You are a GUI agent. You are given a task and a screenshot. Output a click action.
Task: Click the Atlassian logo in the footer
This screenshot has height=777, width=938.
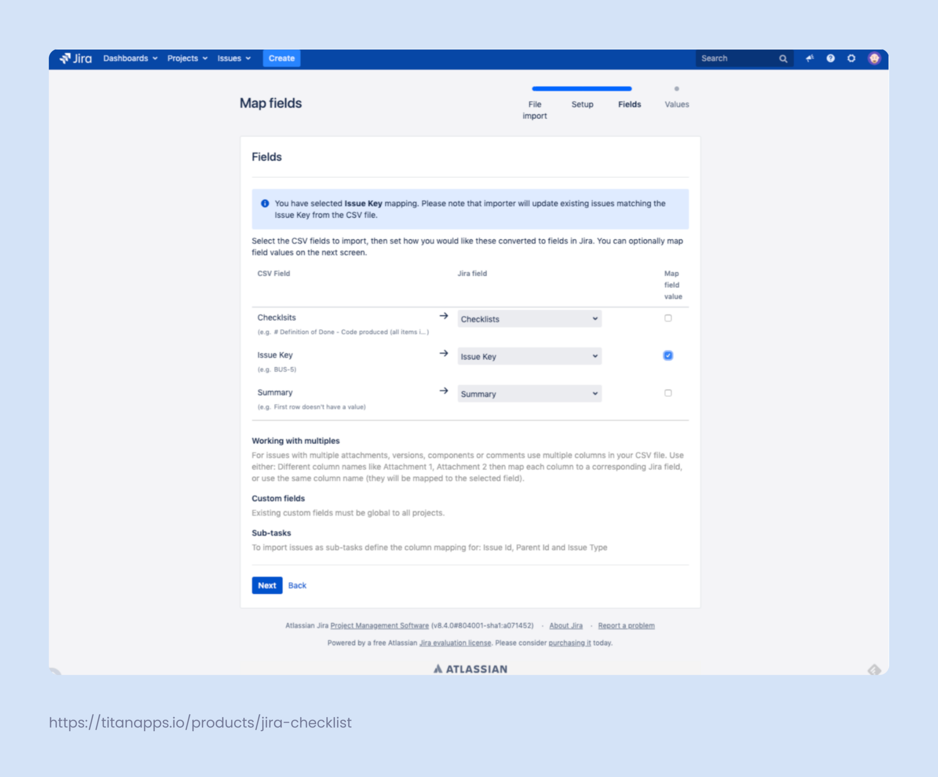pyautogui.click(x=470, y=668)
